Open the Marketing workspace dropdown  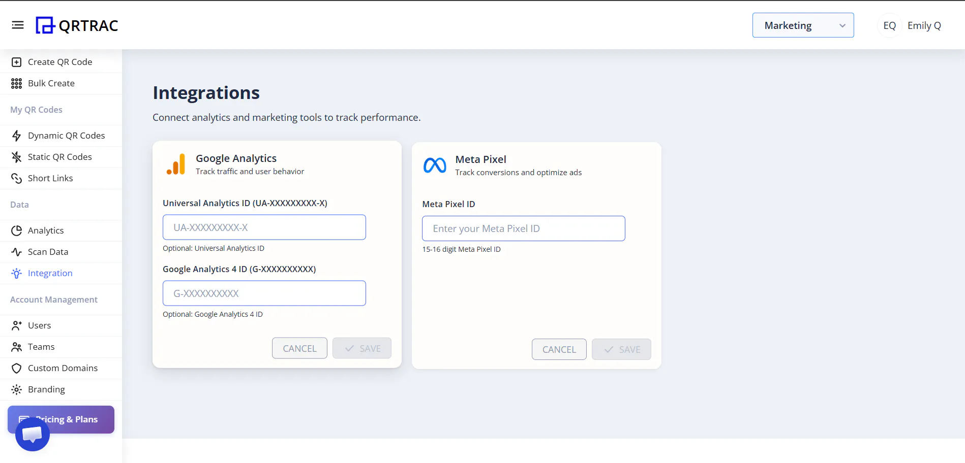[803, 25]
